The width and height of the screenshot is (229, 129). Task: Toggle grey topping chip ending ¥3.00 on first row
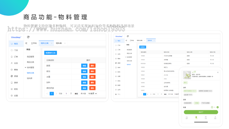pos(205,91)
